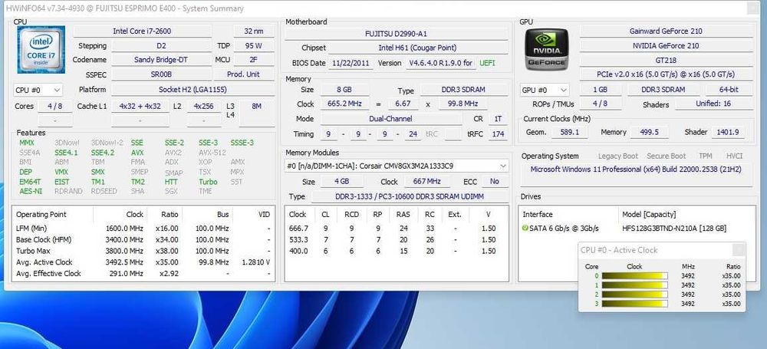Click the Core 0 clock bar

[x=634, y=276]
